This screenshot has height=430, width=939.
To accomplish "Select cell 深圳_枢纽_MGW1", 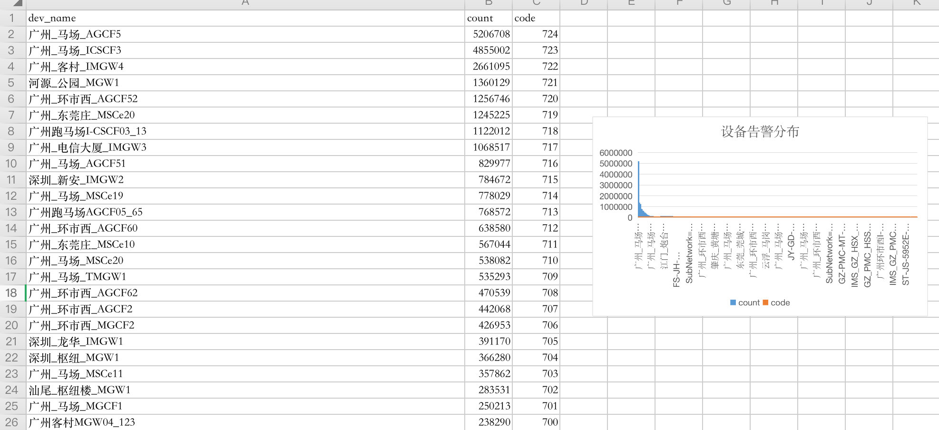I will click(245, 358).
